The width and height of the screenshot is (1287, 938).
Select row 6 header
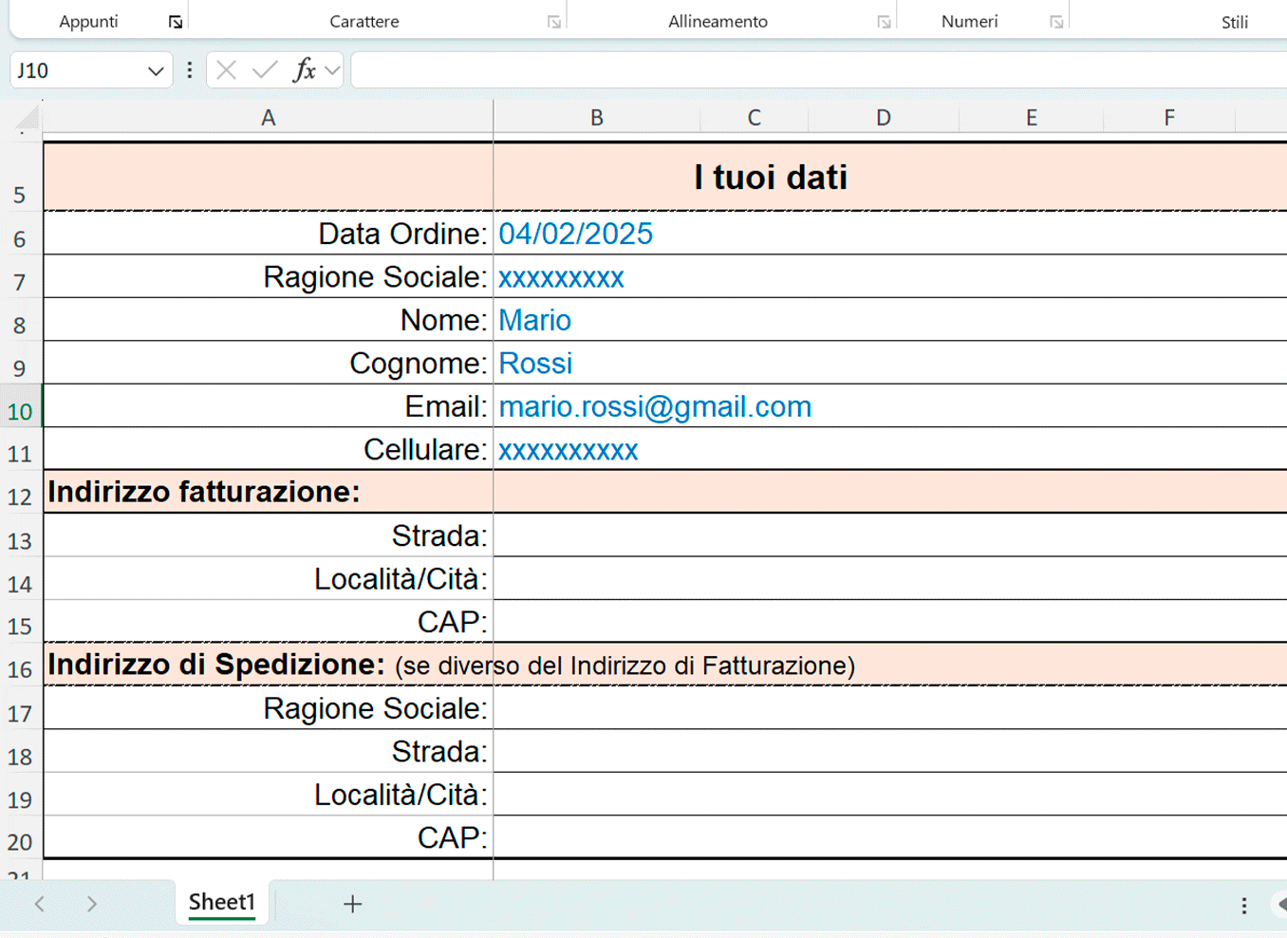tap(20, 234)
